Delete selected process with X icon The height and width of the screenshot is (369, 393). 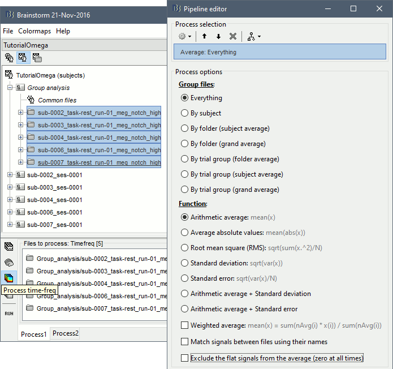point(233,36)
